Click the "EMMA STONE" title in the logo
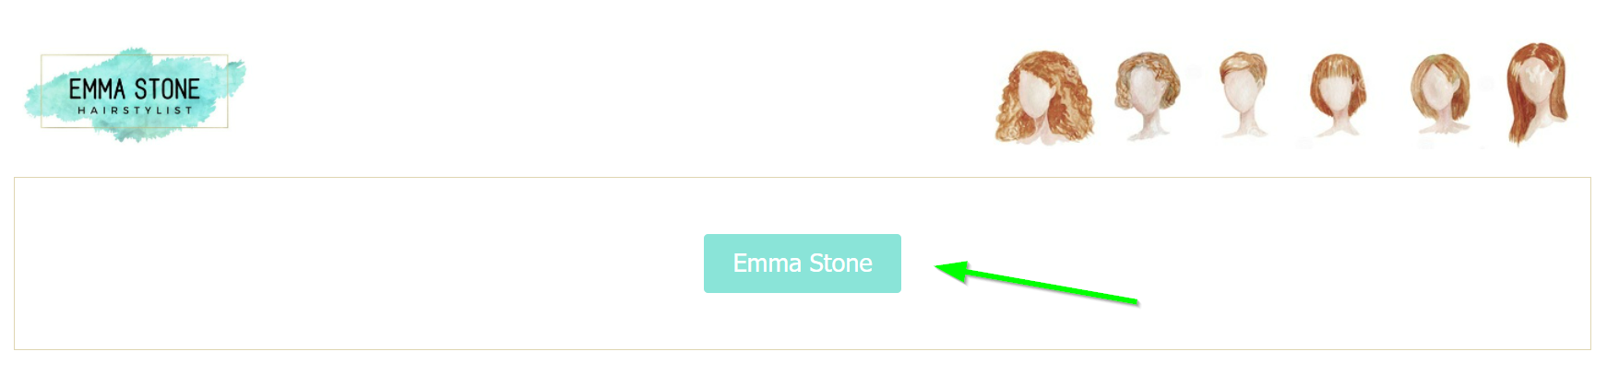Screen dimensions: 1607x375 (135, 89)
